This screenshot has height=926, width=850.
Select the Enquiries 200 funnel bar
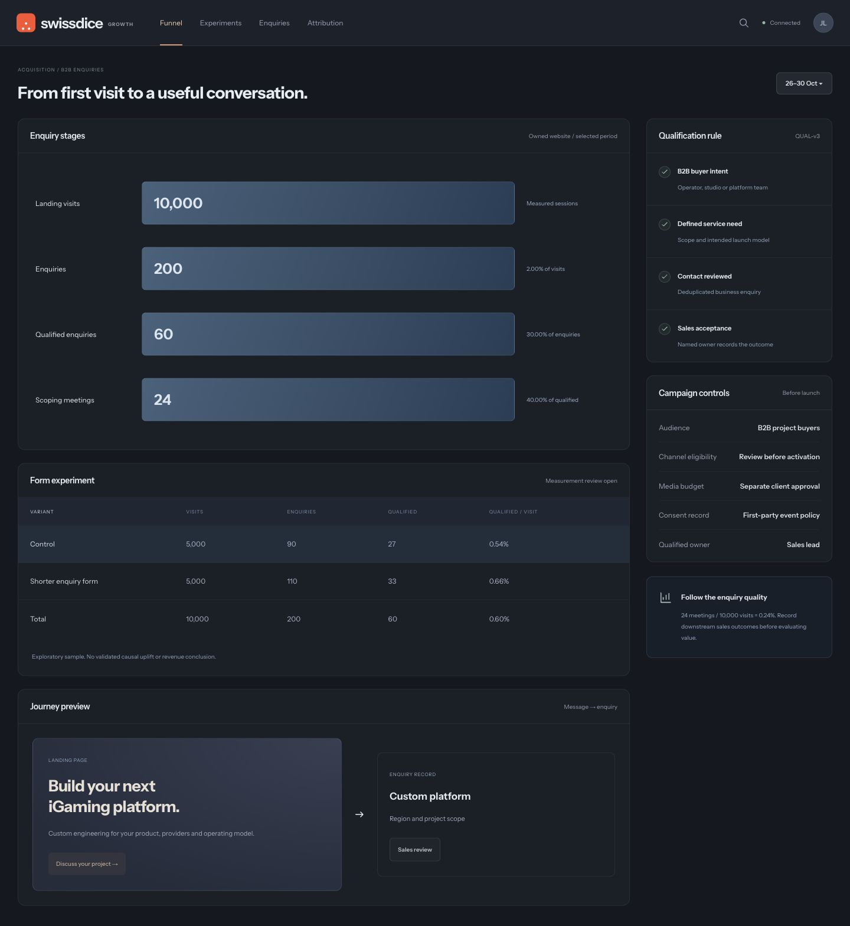pos(328,269)
